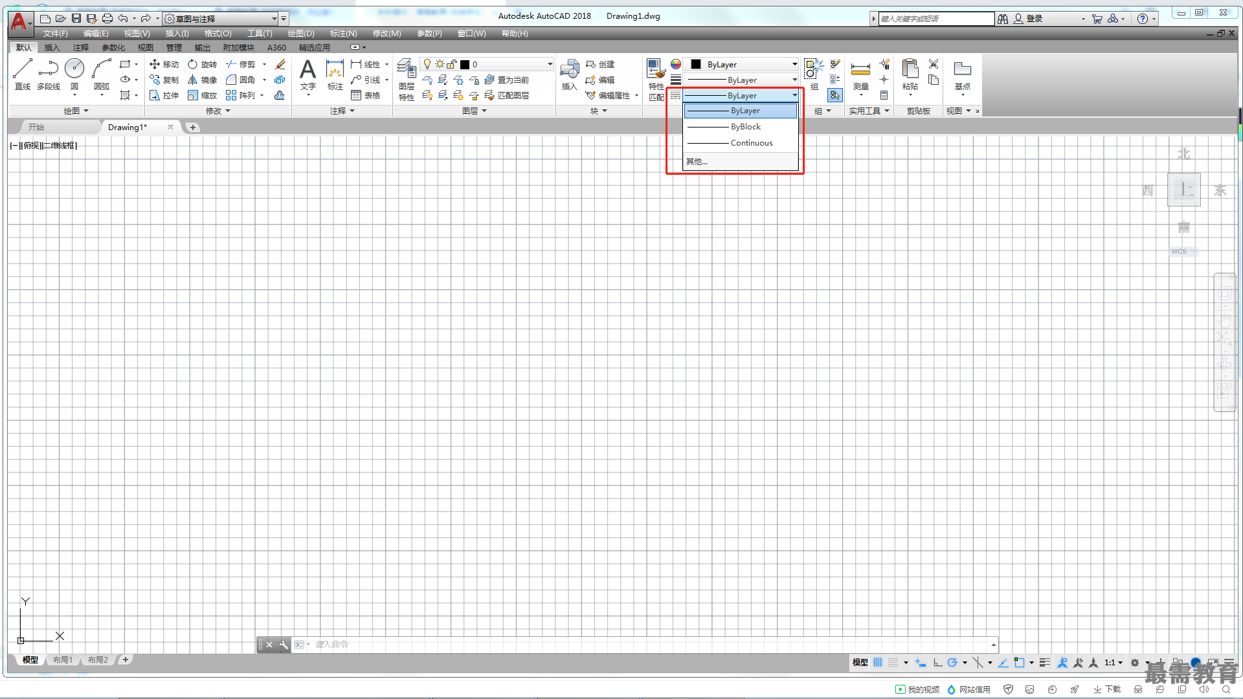Image resolution: width=1243 pixels, height=699 pixels.
Task: Open Layer Properties (图层特性) manager
Action: tap(407, 79)
